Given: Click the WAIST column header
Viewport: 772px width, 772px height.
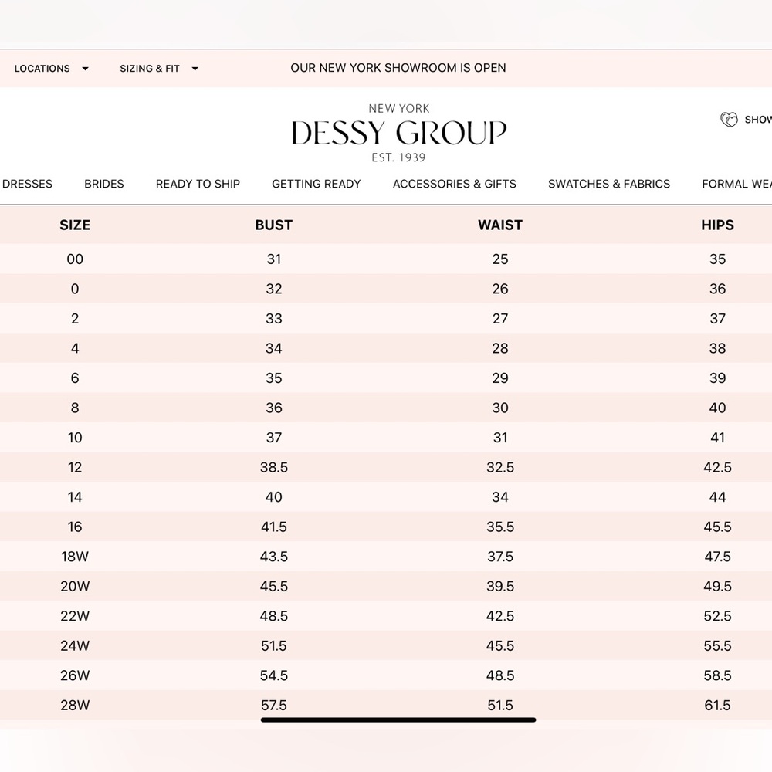Looking at the screenshot, I should (500, 225).
